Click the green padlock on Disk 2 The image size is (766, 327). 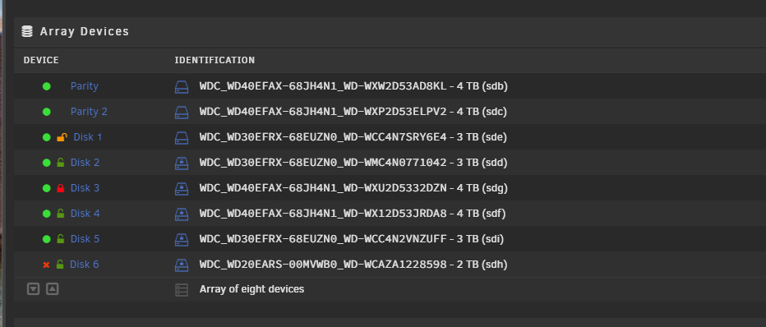[x=60, y=163]
